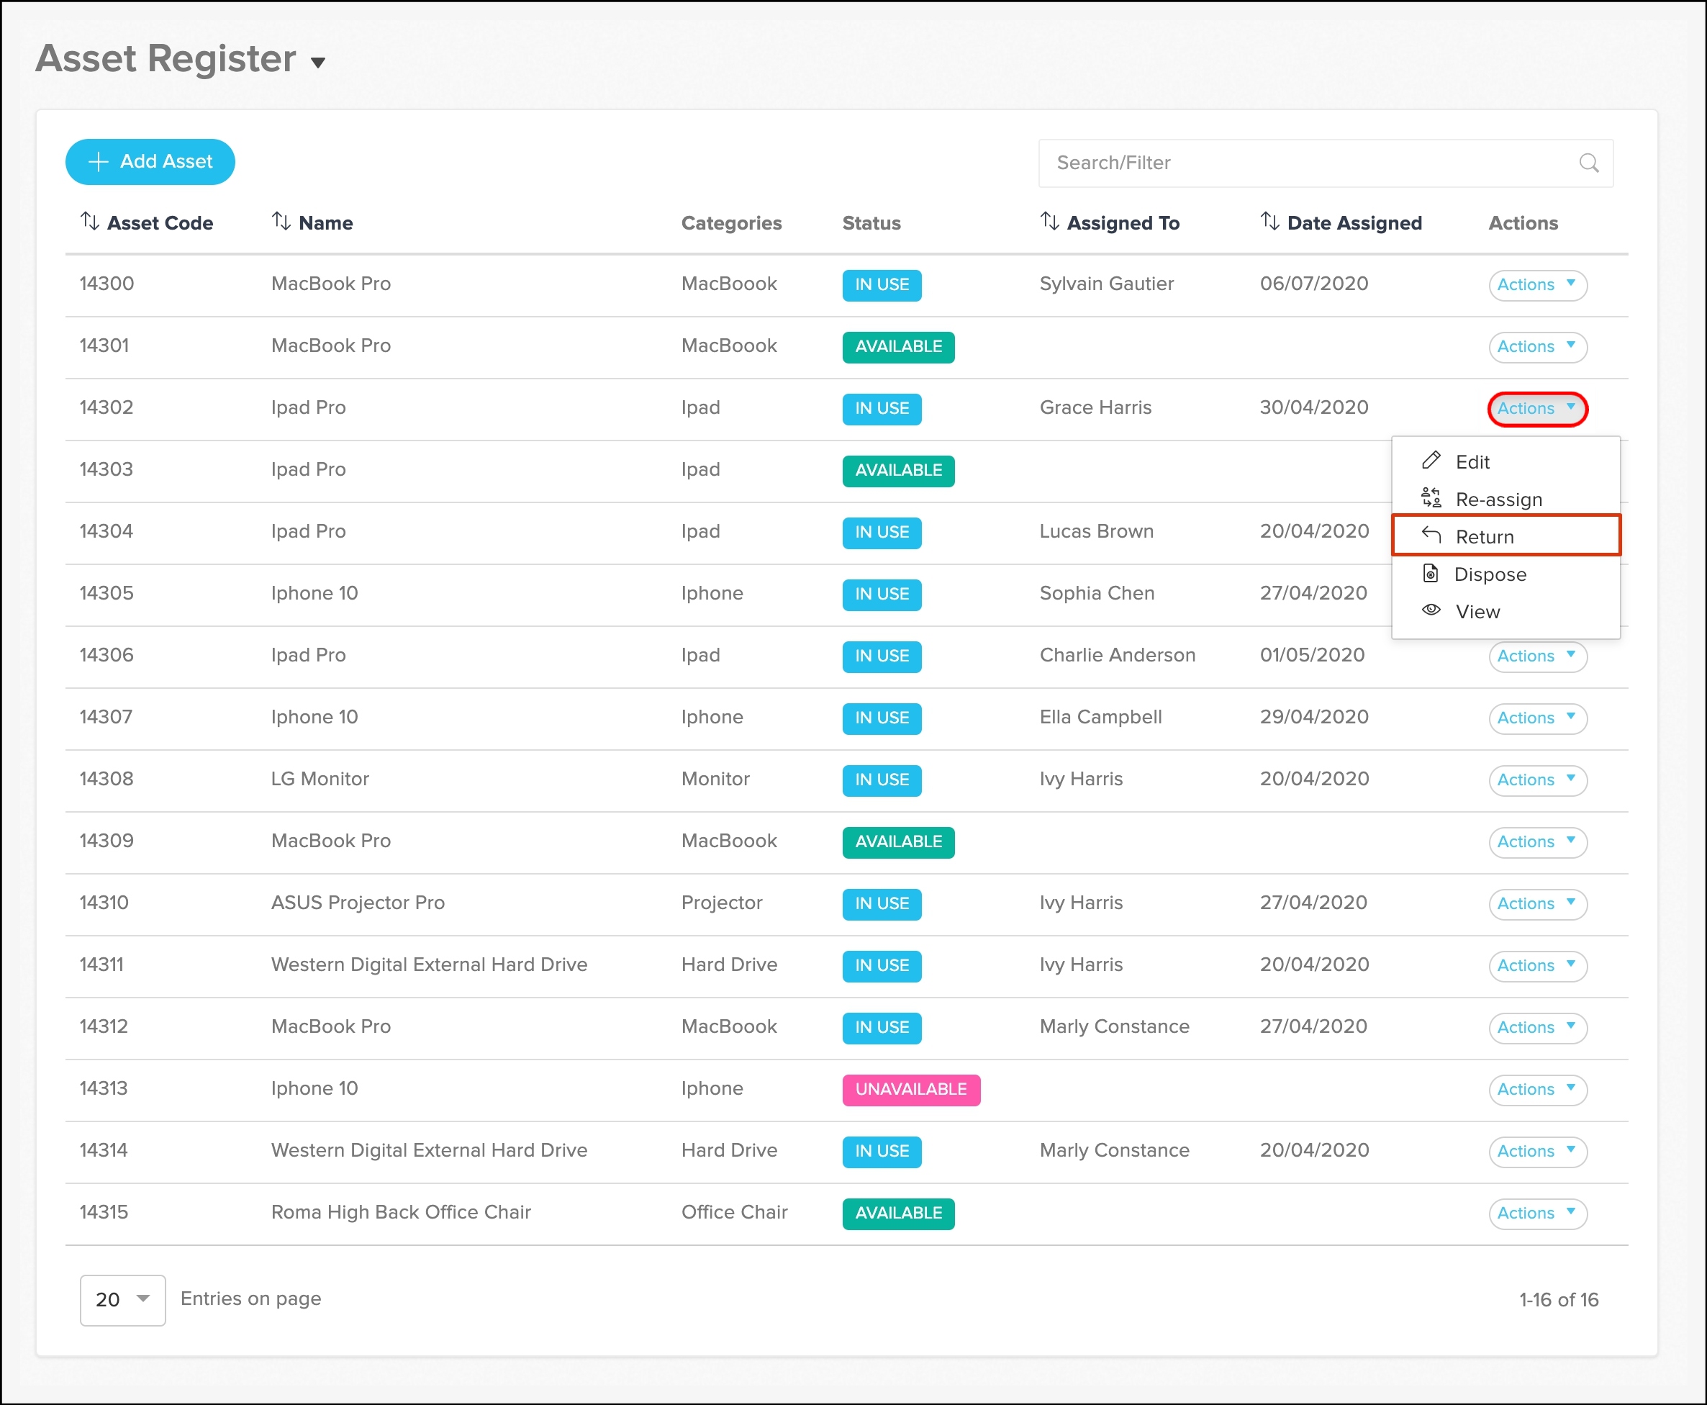Sort by Assigned To arrows icon
Screen dimensions: 1707x1405
1049,221
